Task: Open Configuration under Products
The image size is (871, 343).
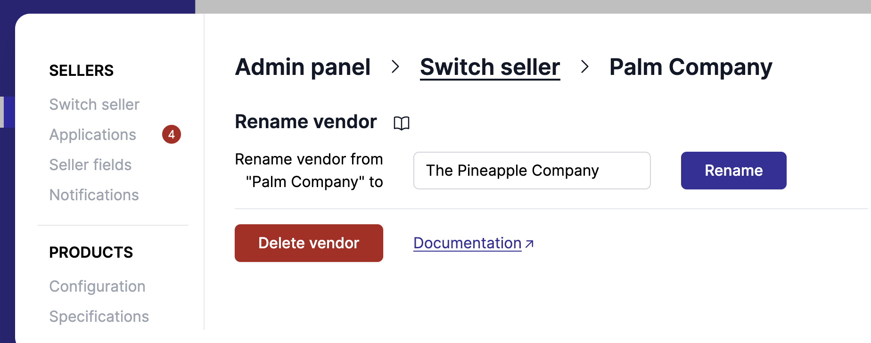Action: point(97,286)
